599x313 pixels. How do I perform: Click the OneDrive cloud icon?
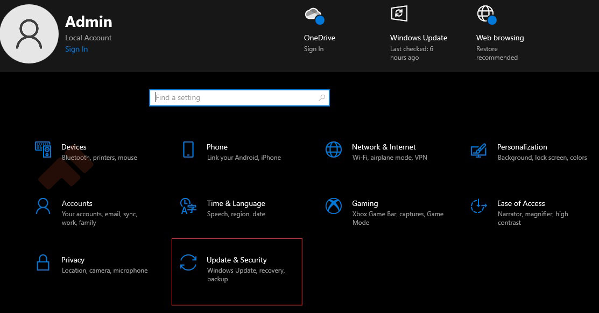click(x=313, y=15)
